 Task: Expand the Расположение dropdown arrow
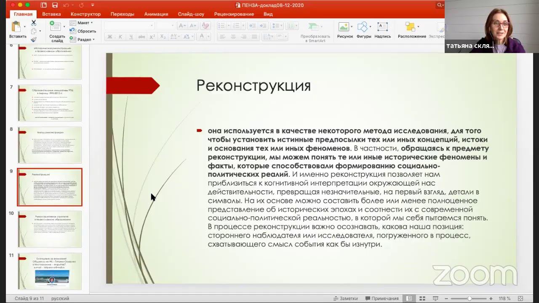point(418,27)
